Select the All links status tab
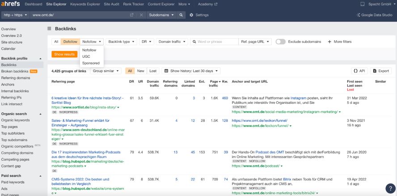 point(130,71)
